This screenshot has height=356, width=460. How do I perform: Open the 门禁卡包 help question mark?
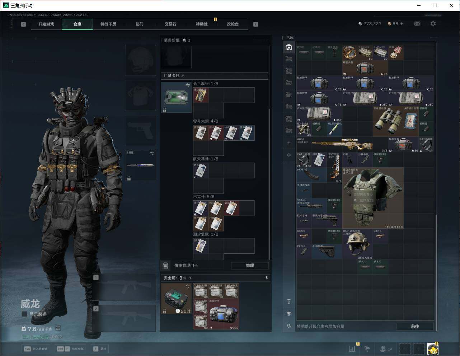183,76
